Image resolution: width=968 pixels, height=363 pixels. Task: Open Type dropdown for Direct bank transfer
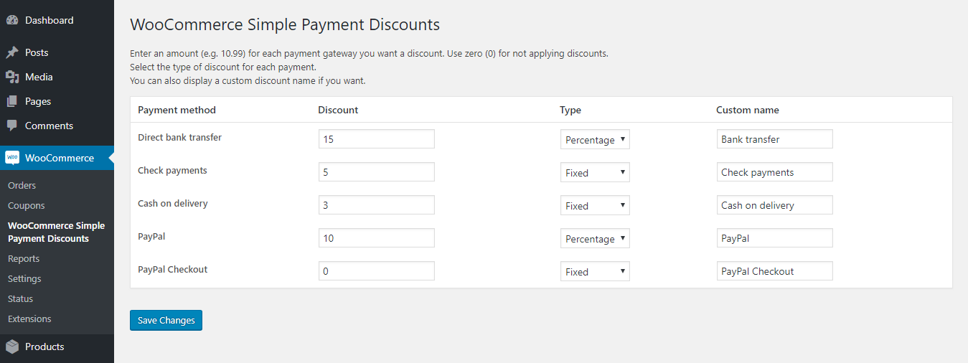pos(595,140)
